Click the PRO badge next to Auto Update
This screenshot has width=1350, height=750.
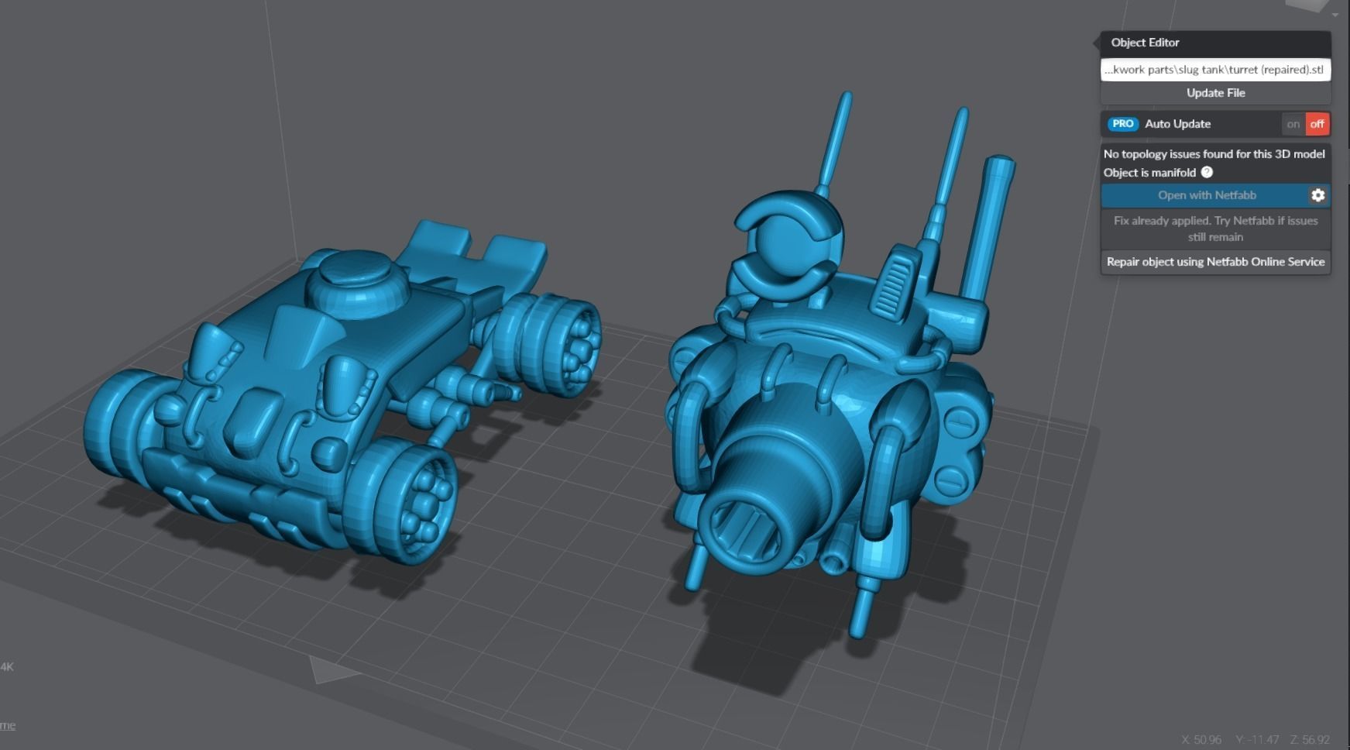click(x=1122, y=124)
